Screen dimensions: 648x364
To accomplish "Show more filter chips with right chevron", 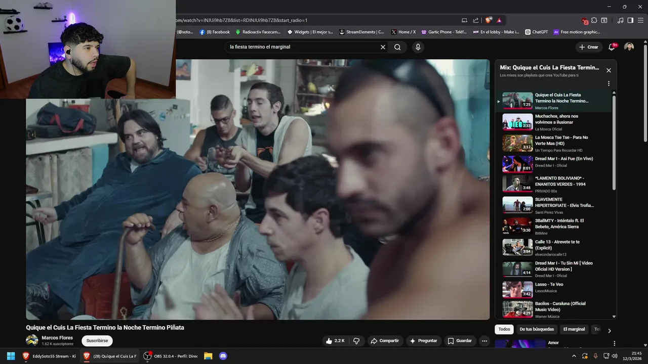I will coord(609,331).
